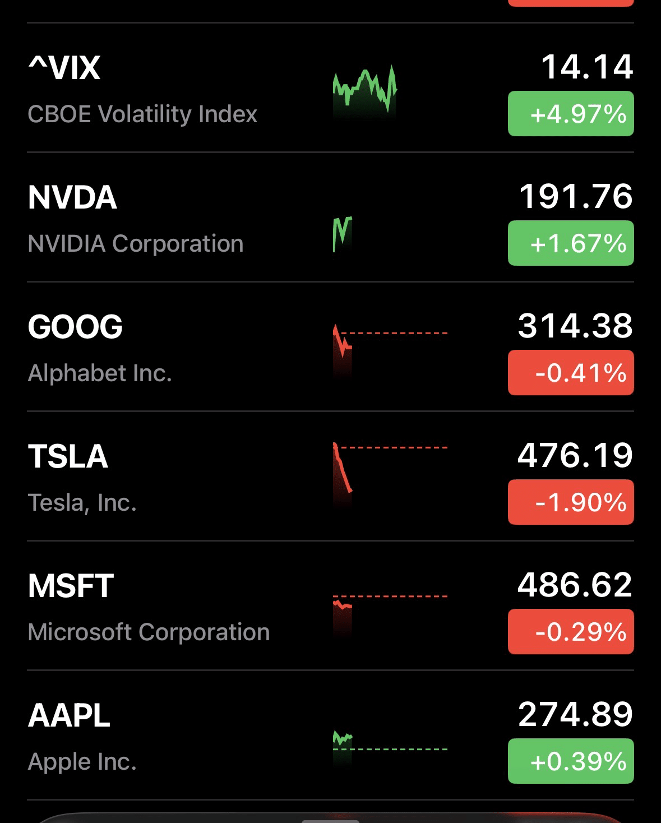The height and width of the screenshot is (823, 661).
Task: Tap the -1.90% Tesla change badge
Action: [x=571, y=502]
